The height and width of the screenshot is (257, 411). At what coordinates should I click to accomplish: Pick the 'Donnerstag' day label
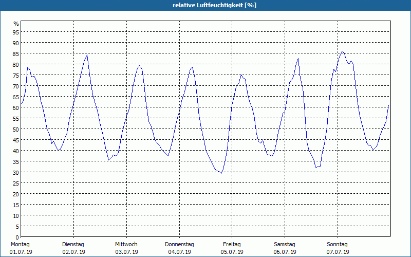[x=179, y=244]
